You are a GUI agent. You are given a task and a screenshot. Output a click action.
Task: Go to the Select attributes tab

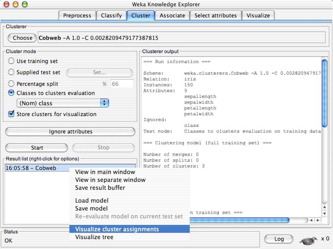(215, 16)
